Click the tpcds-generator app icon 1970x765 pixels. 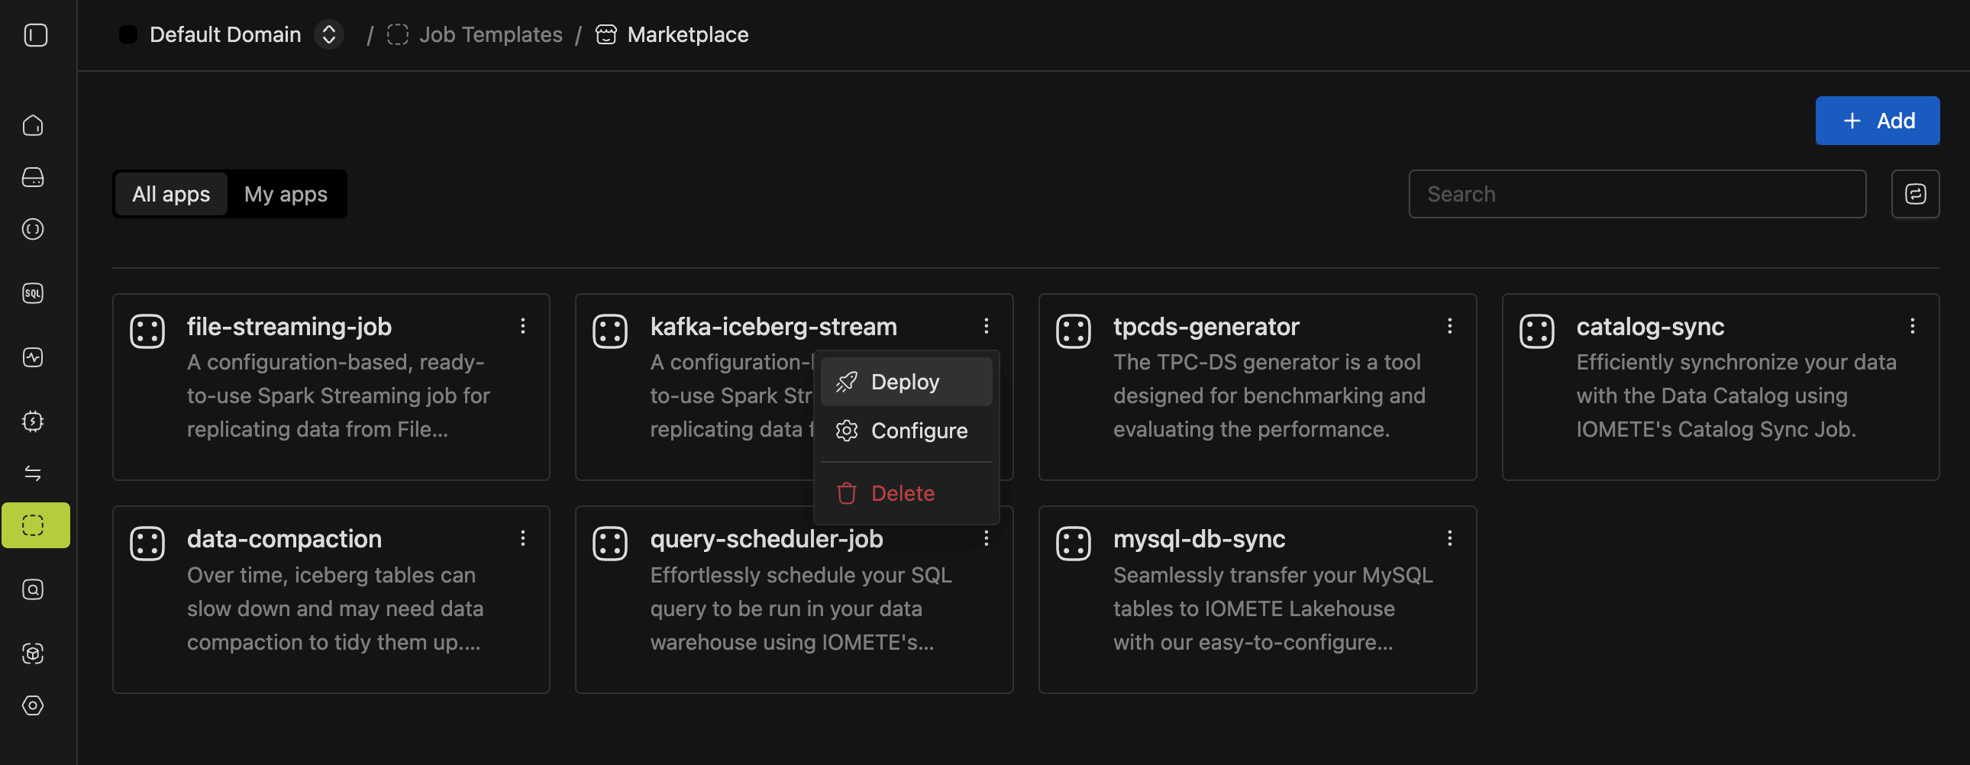pos(1073,331)
